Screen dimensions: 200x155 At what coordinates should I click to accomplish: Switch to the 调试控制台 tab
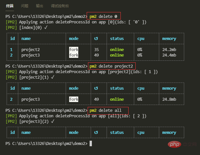tap(60, 6)
